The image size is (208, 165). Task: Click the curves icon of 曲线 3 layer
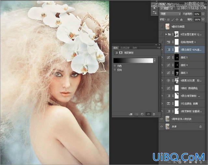pyautogui.click(x=168, y=73)
